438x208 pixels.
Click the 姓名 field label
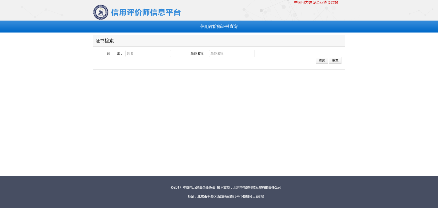tap(114, 54)
